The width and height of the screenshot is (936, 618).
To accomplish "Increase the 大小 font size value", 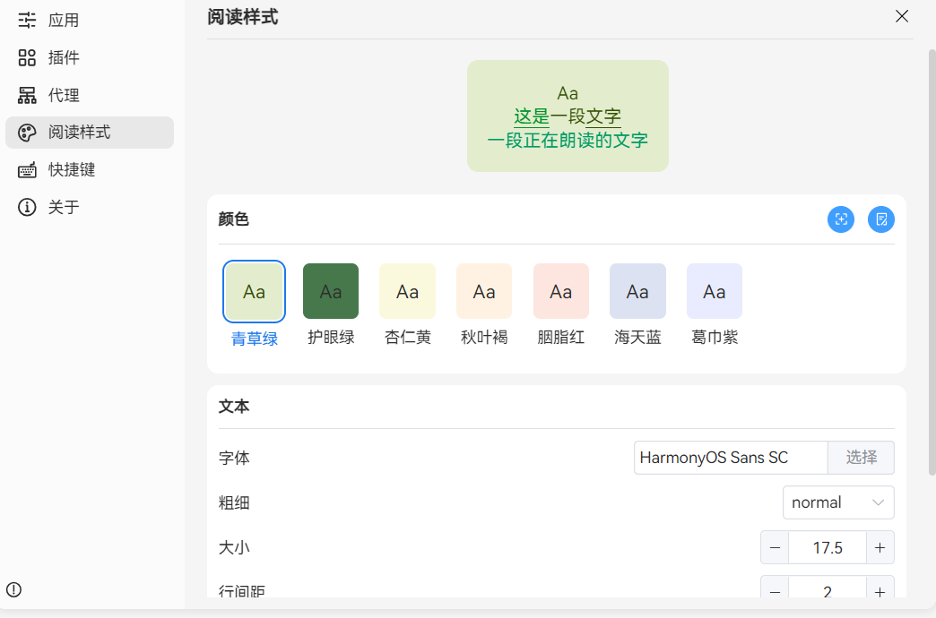I will click(880, 547).
